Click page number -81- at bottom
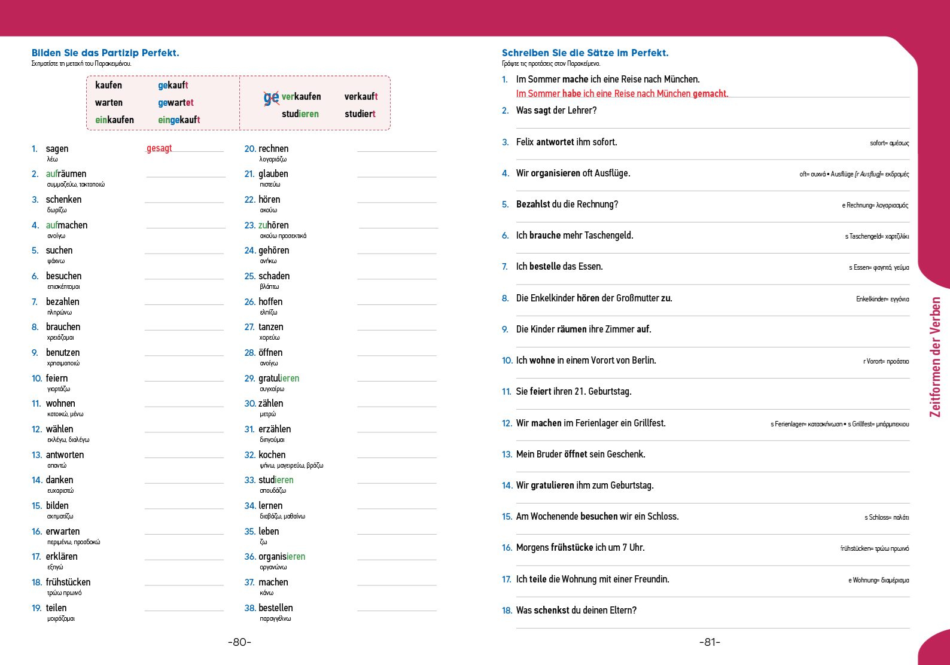The width and height of the screenshot is (950, 665). point(710,642)
